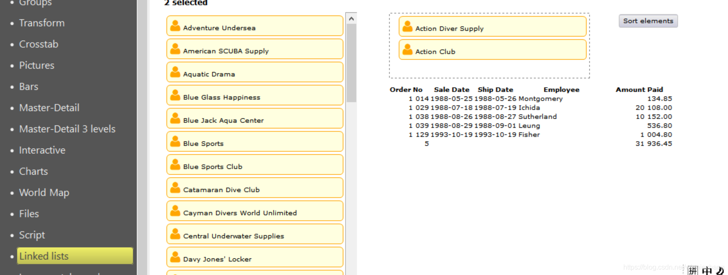Click the Employee column header
The image size is (728, 275).
click(562, 90)
